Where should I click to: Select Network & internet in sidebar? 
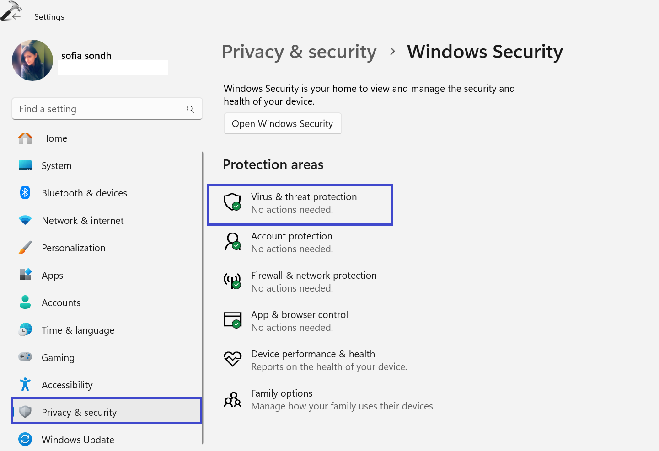coord(82,221)
